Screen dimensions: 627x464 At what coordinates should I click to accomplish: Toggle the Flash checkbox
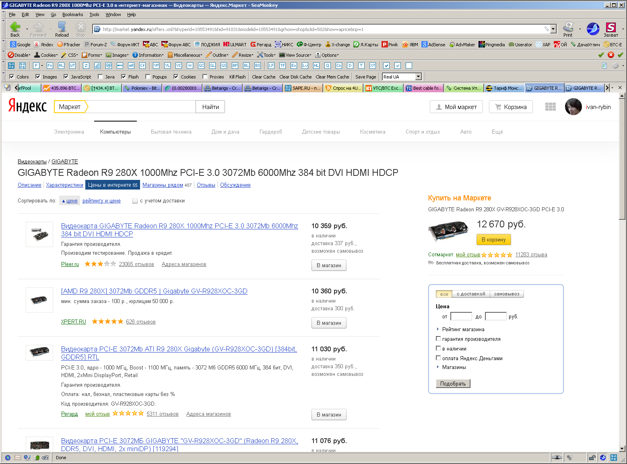point(124,76)
